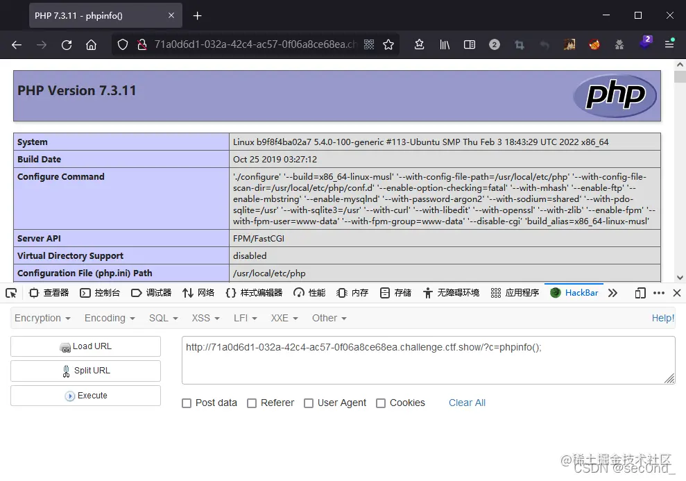Open the downloads tray icon

click(419, 44)
